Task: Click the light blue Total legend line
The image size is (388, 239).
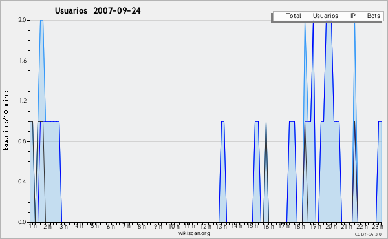Action: click(x=279, y=16)
